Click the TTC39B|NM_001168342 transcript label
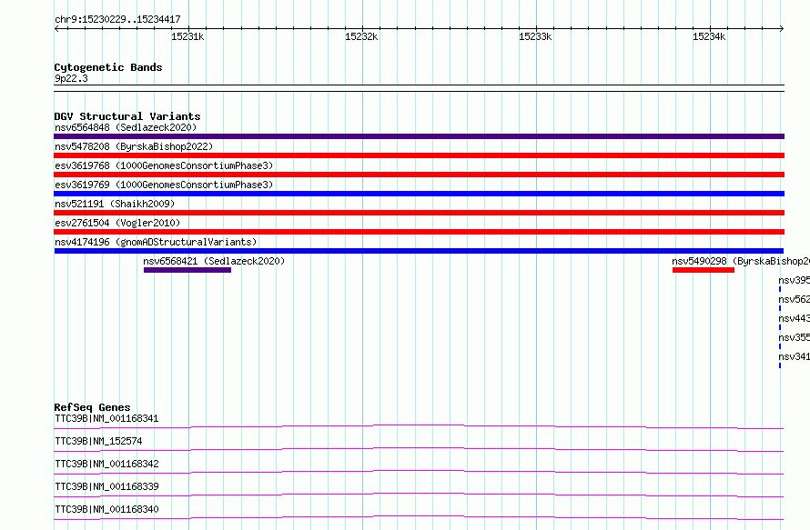The width and height of the screenshot is (810, 530). [x=106, y=464]
